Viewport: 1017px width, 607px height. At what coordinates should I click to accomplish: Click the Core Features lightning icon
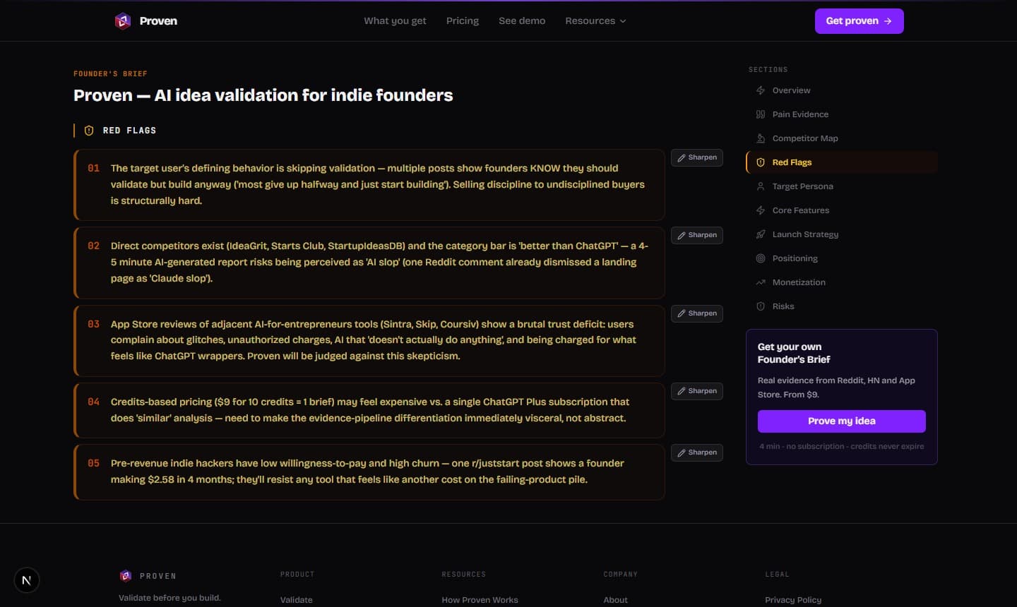click(x=761, y=210)
